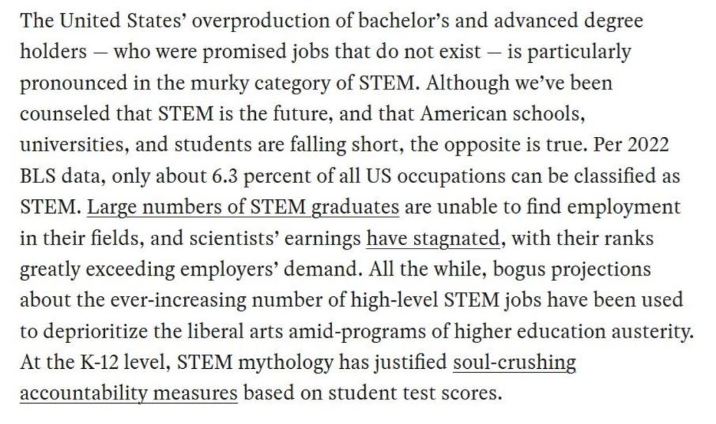Open the 'soul-crushing accountability measures' link
The width and height of the screenshot is (716, 424).
click(x=514, y=363)
